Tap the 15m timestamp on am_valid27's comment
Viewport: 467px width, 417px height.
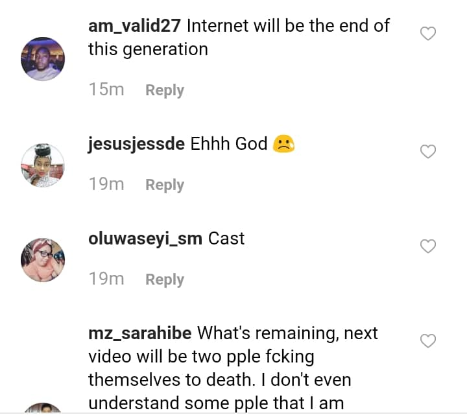106,90
